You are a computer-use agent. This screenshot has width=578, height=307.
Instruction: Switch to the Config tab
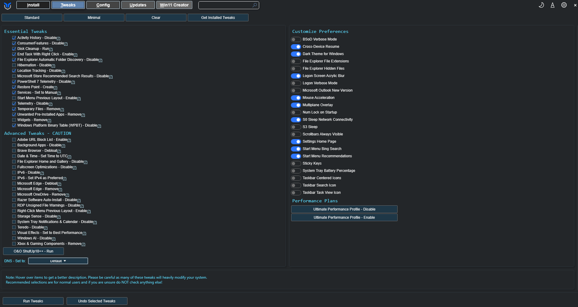103,5
